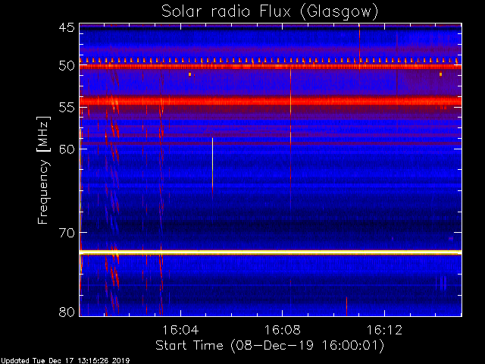This screenshot has width=485, height=364.
Task: Click the 16:08 time tick label
Action: click(x=283, y=330)
